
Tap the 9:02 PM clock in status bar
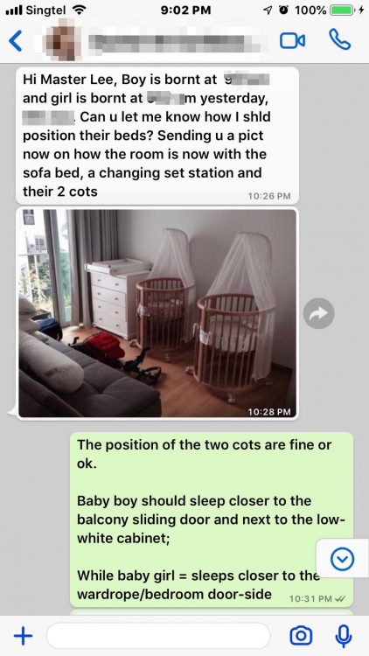185,10
